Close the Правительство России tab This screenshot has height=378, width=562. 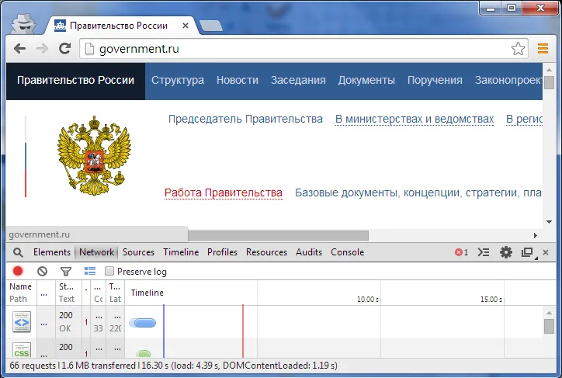tap(186, 26)
